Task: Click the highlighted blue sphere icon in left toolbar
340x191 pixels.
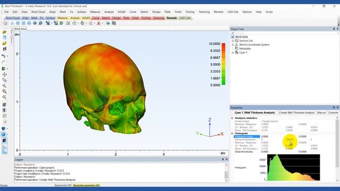Action: coord(4,134)
